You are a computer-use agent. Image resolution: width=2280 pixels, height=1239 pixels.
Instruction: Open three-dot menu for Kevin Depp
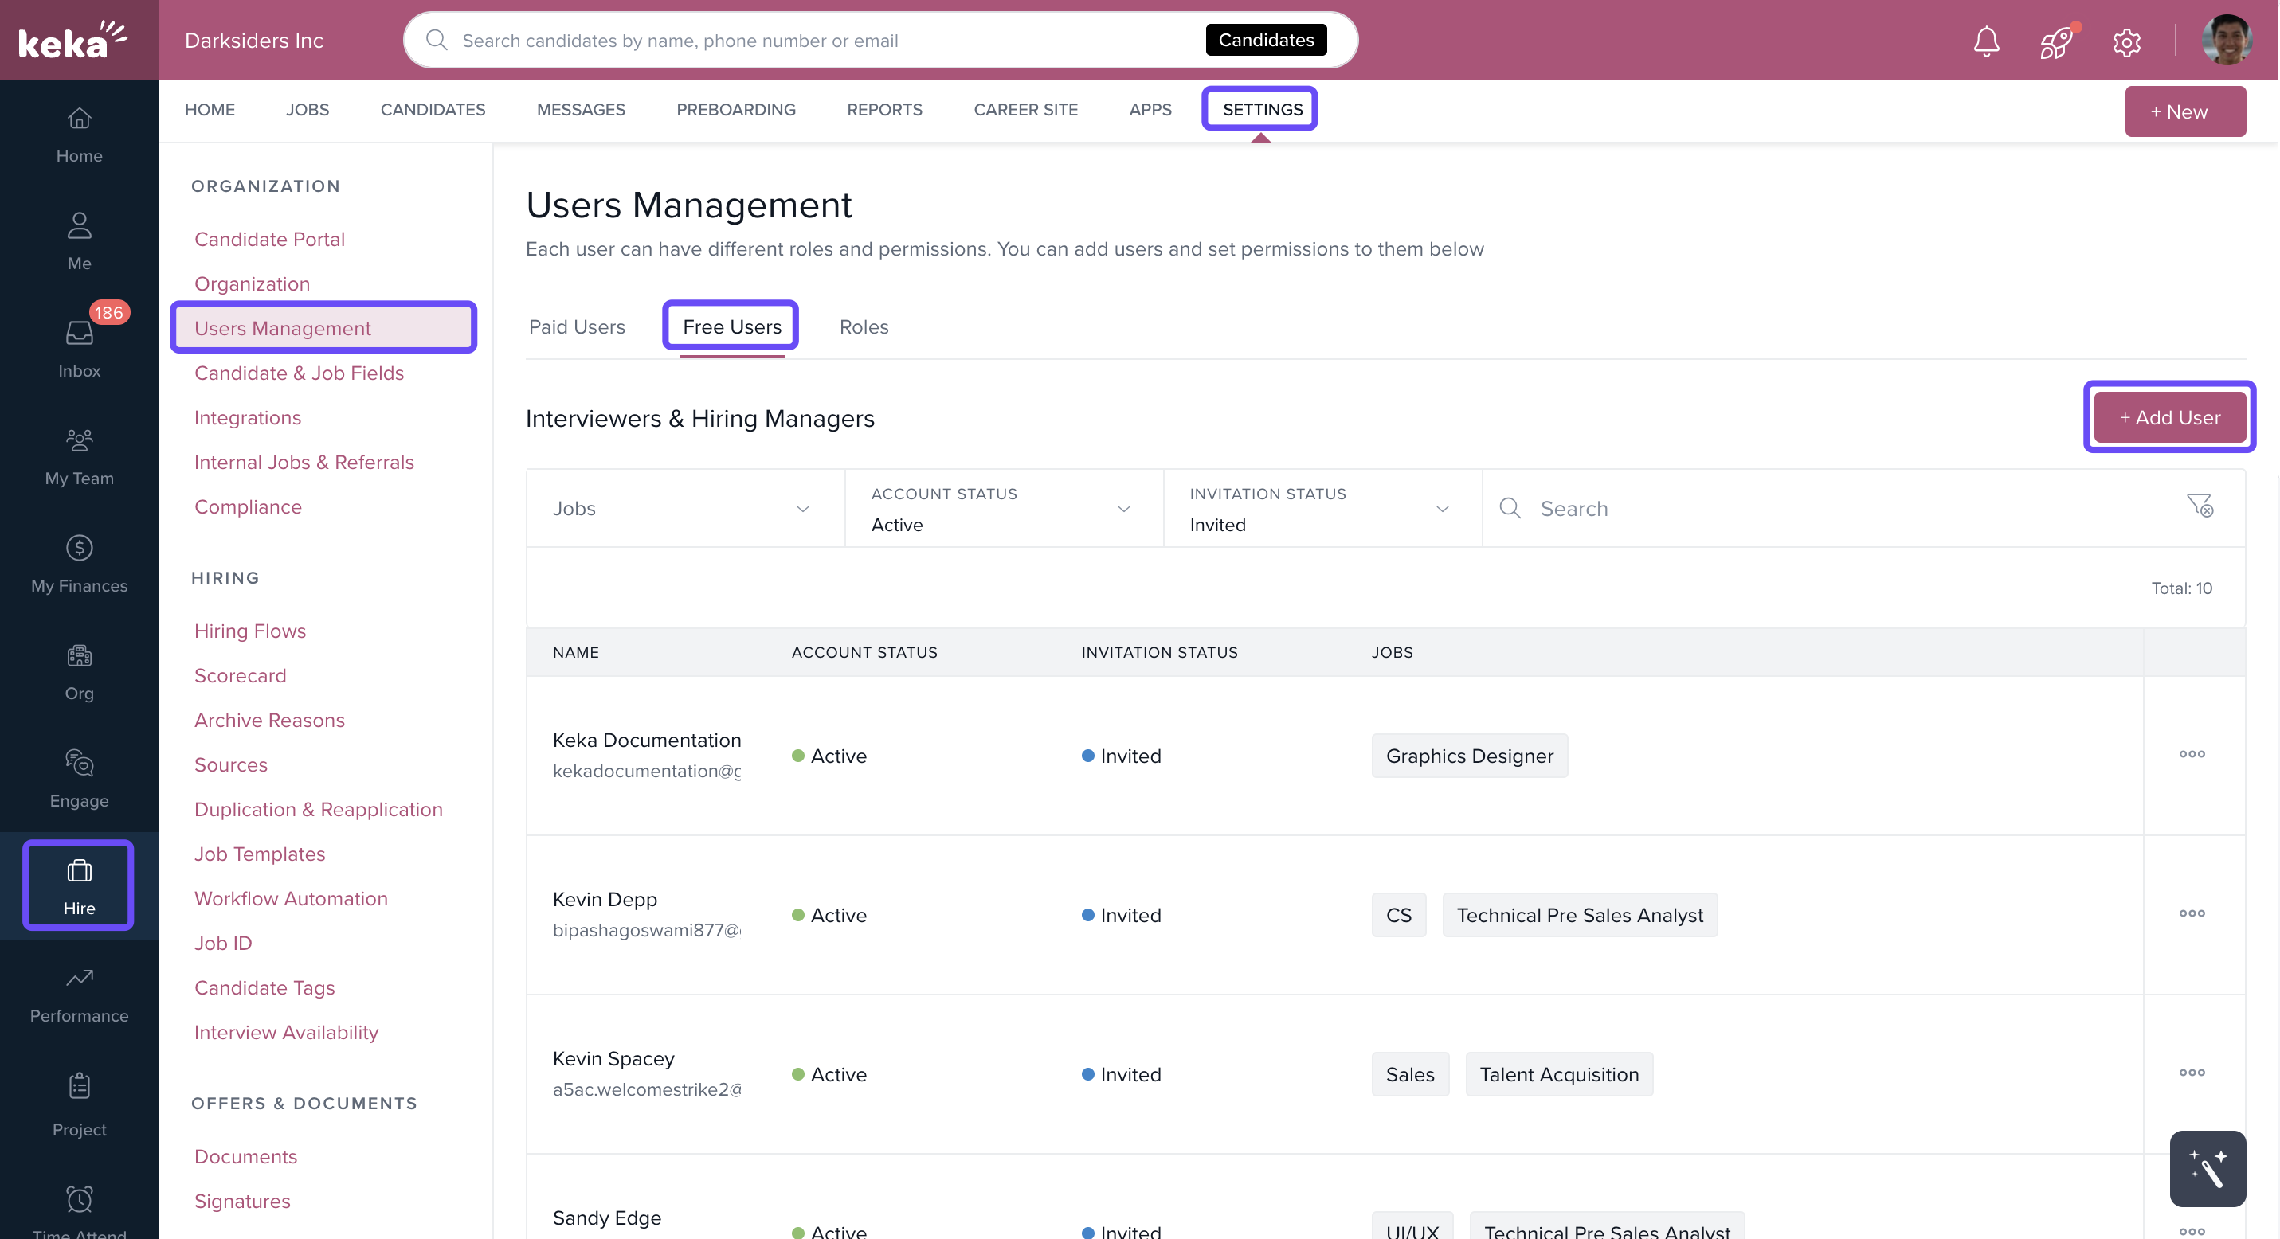pos(2192,913)
